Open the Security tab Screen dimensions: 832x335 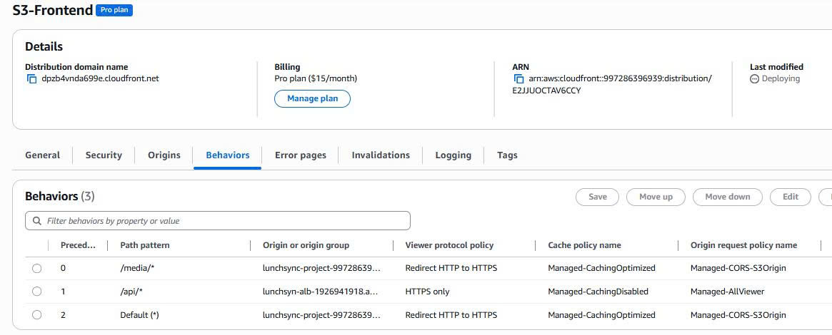click(x=104, y=155)
